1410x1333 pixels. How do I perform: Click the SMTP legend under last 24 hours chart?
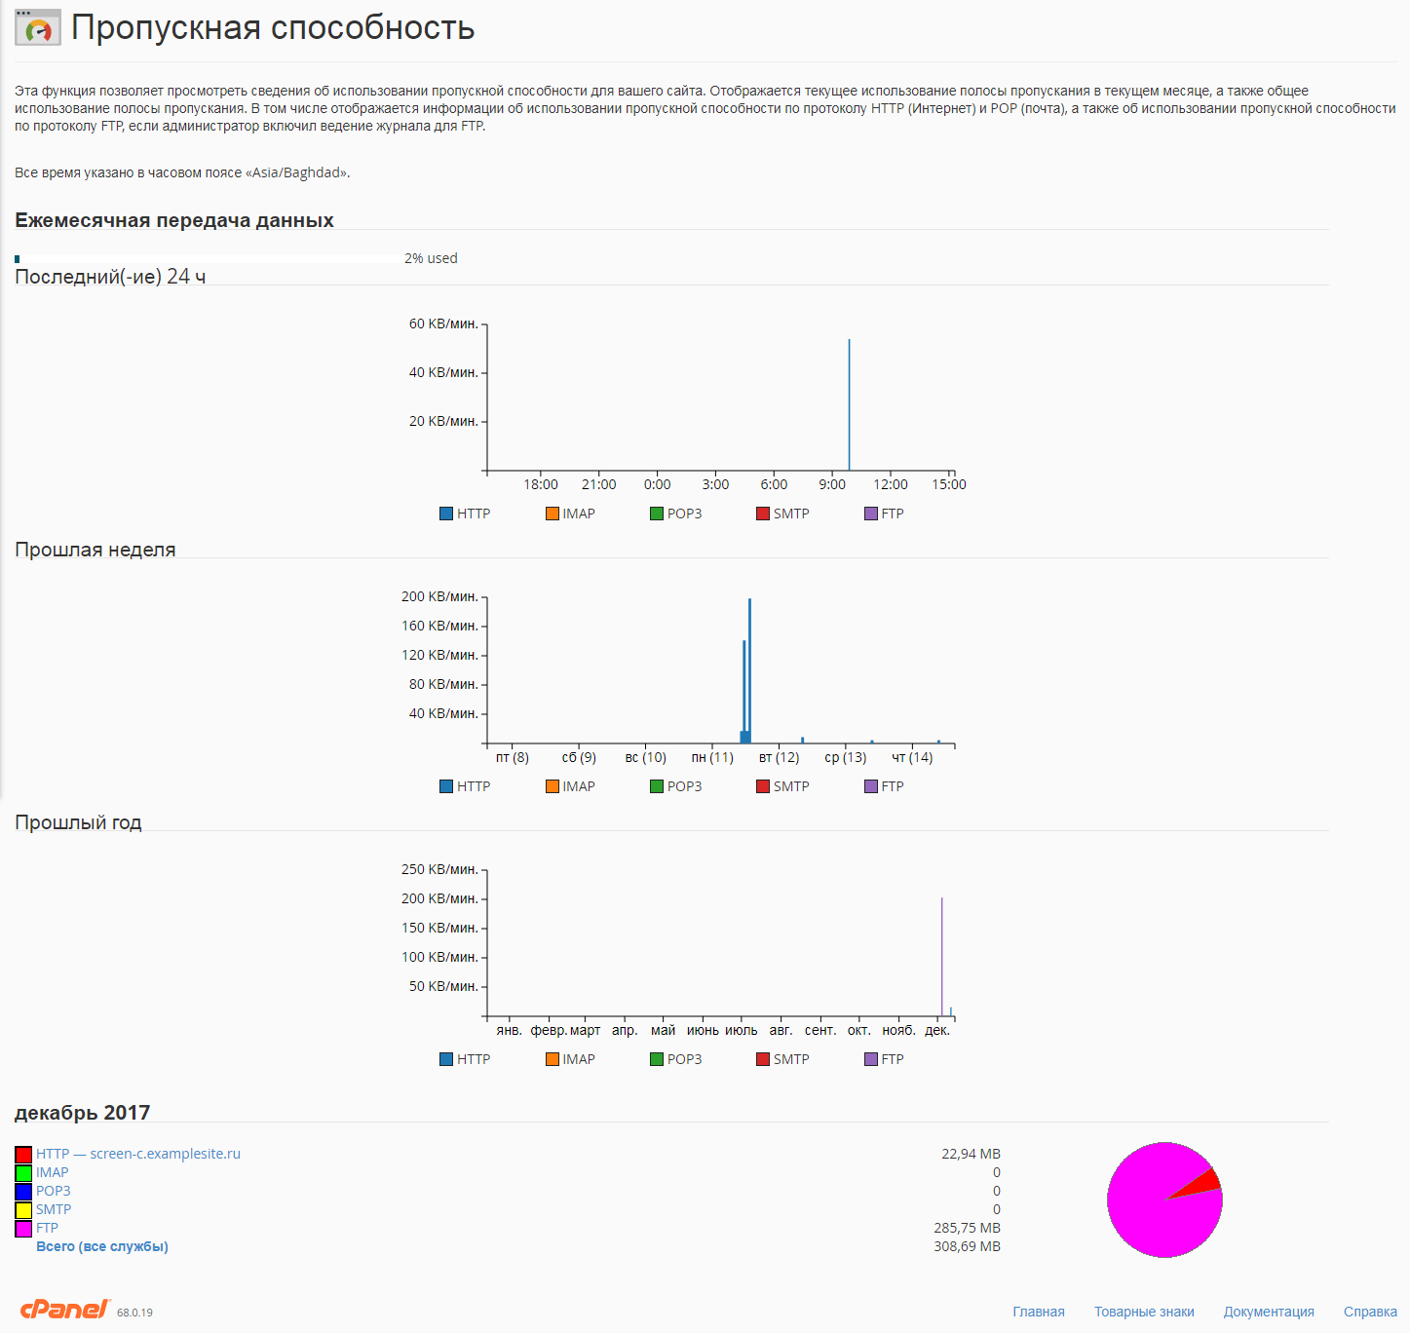tap(782, 514)
